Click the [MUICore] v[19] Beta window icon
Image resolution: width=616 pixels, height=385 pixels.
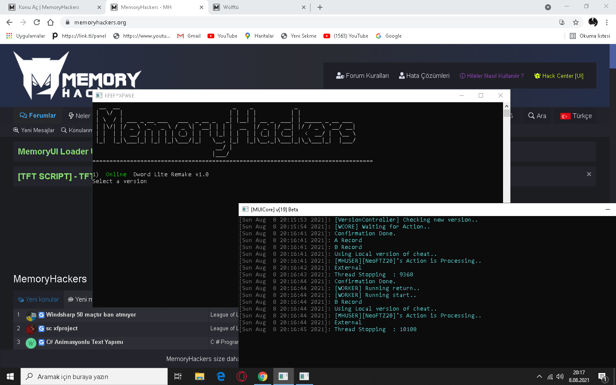[246, 209]
